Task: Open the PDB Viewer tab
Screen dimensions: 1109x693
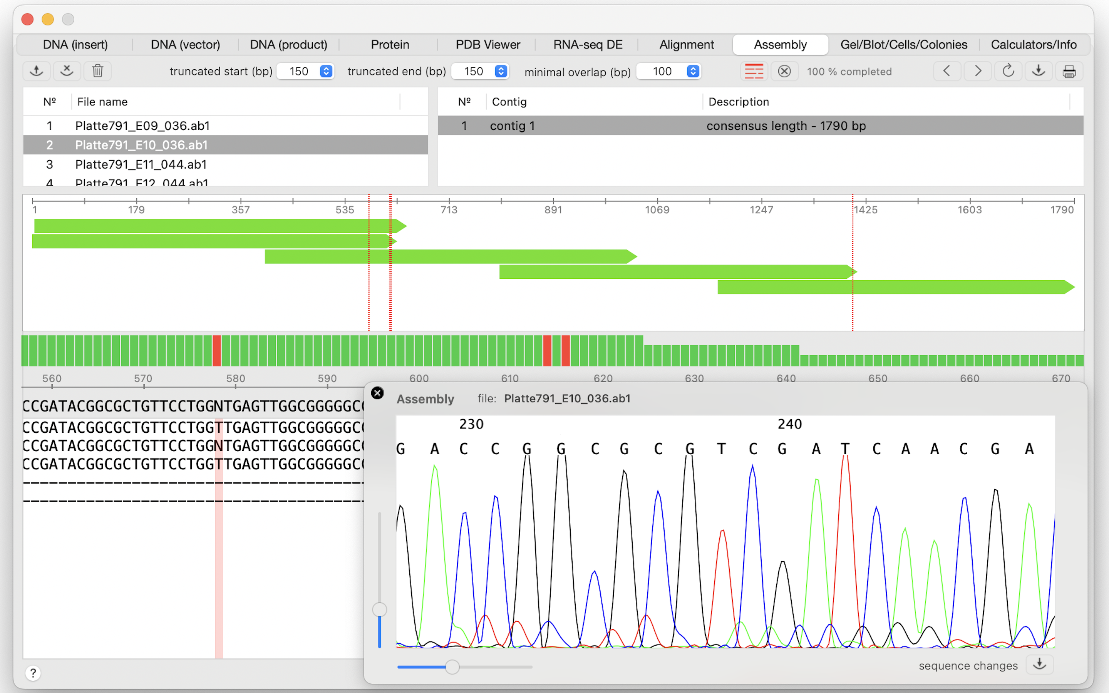Action: point(487,44)
